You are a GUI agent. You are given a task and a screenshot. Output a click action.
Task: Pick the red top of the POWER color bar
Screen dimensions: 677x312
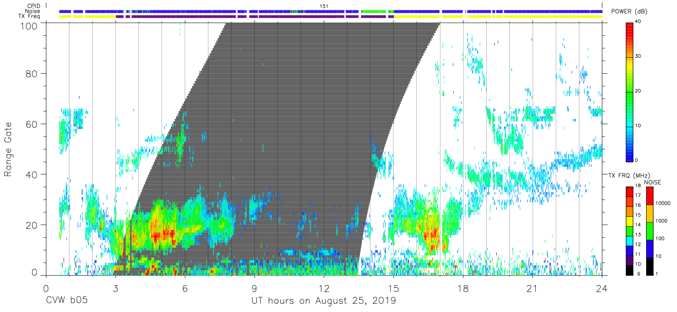point(630,28)
